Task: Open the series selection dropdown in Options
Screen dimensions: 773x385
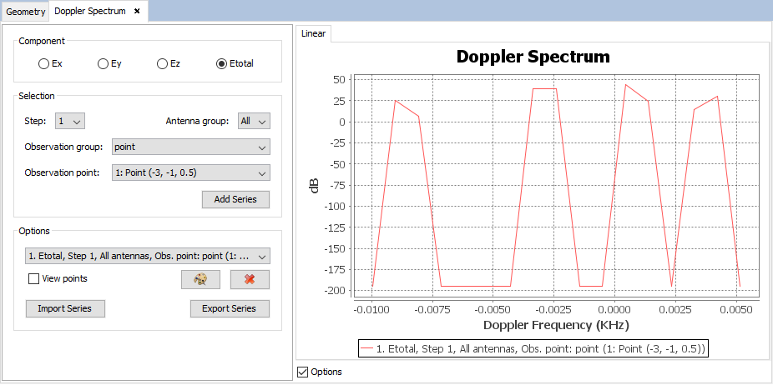Action: [x=147, y=256]
